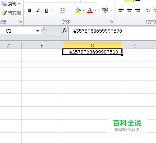
Task: Open the phonetic guide dropdown arrow
Action: (111, 10)
